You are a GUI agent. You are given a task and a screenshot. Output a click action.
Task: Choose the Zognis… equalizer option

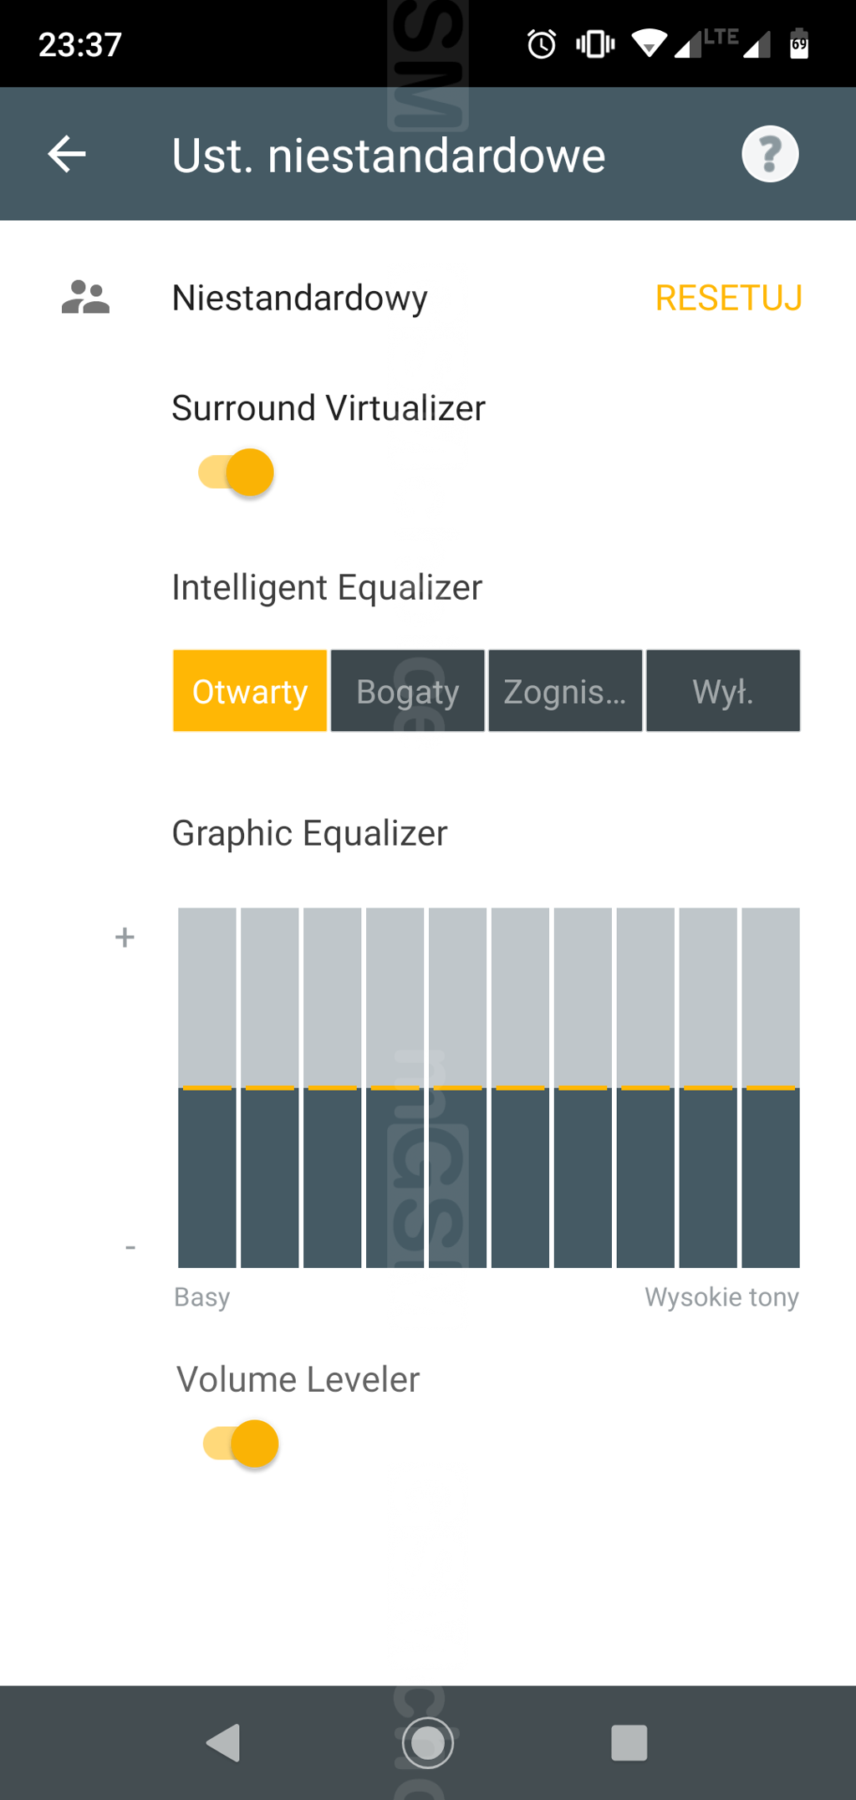click(565, 691)
